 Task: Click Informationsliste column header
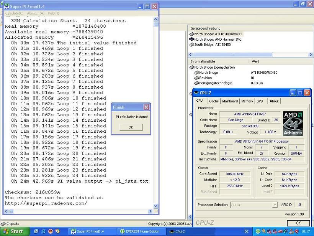click(219, 61)
